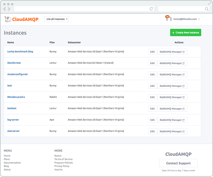The width and height of the screenshot is (213, 177).
Task: Click the Contact Support button
Action: coord(178,163)
